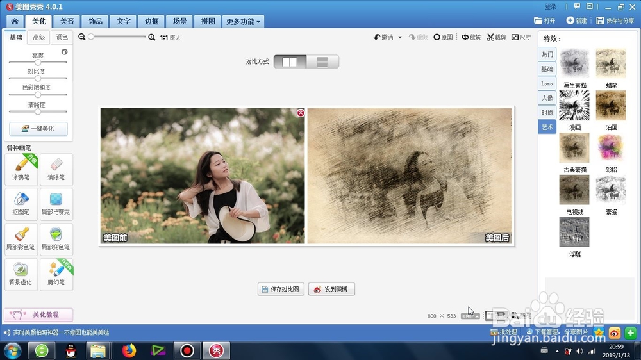
Task: Open the 旋转 rotate tool
Action: (471, 37)
